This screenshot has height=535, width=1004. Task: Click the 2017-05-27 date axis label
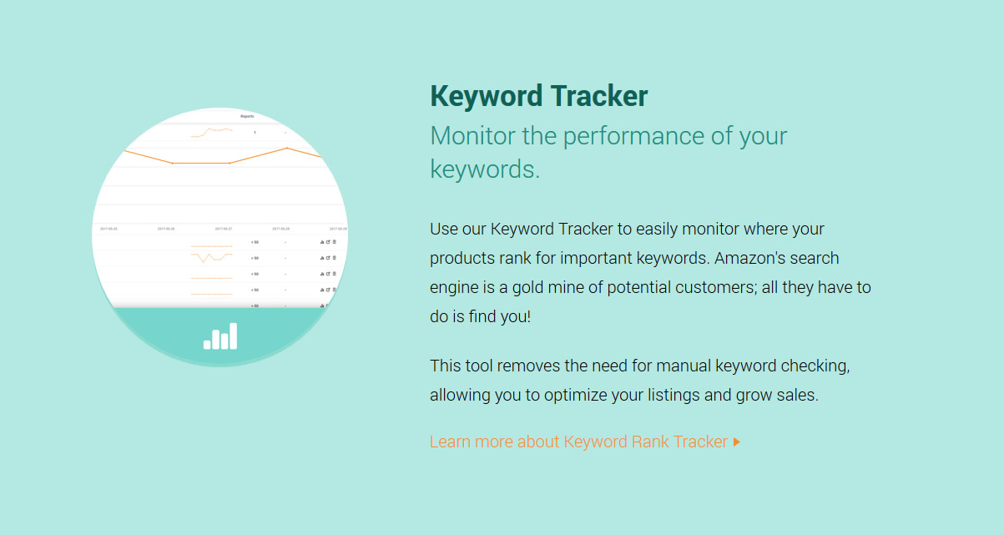pos(224,229)
